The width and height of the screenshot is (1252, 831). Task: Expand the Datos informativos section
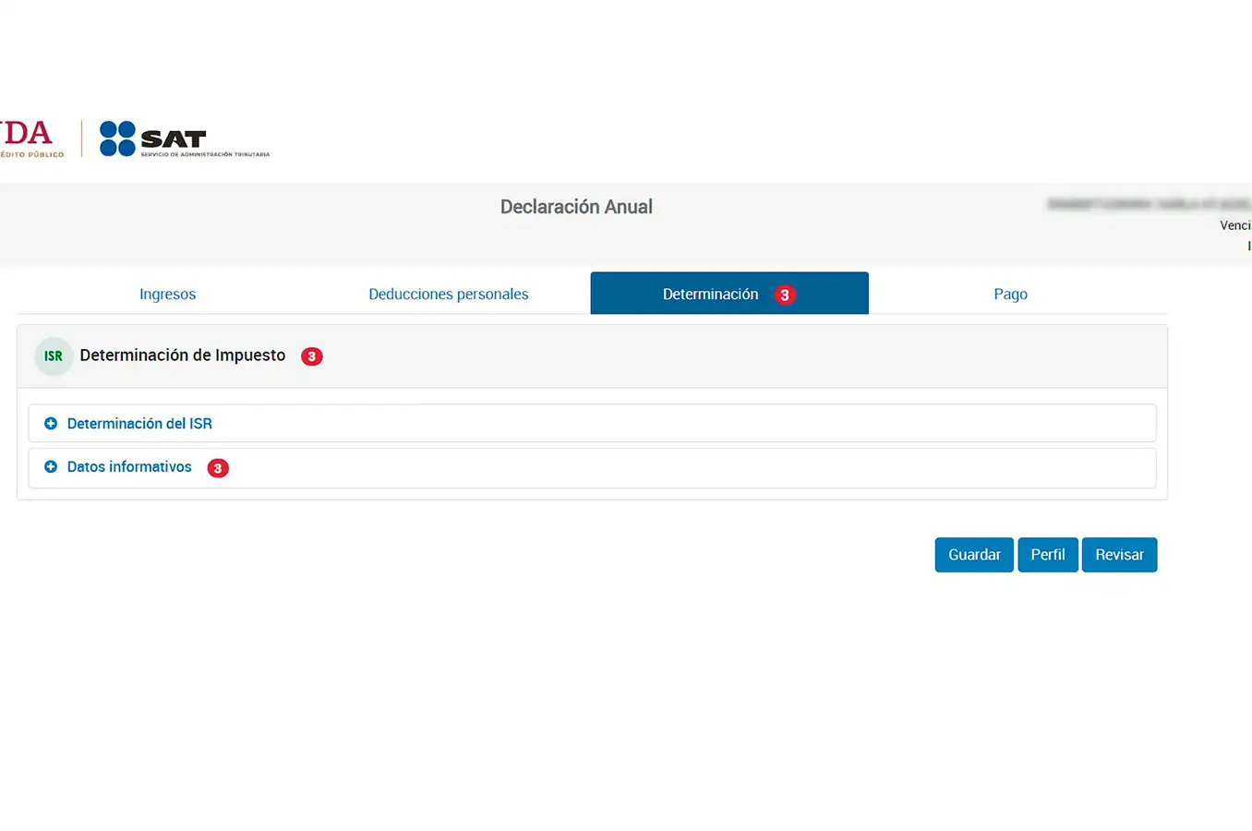(x=129, y=467)
